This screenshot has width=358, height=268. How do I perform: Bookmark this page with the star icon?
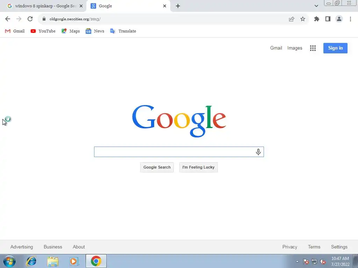pyautogui.click(x=303, y=19)
